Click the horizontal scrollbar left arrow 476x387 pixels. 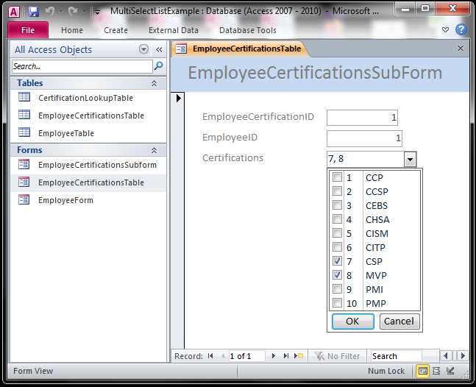point(446,356)
